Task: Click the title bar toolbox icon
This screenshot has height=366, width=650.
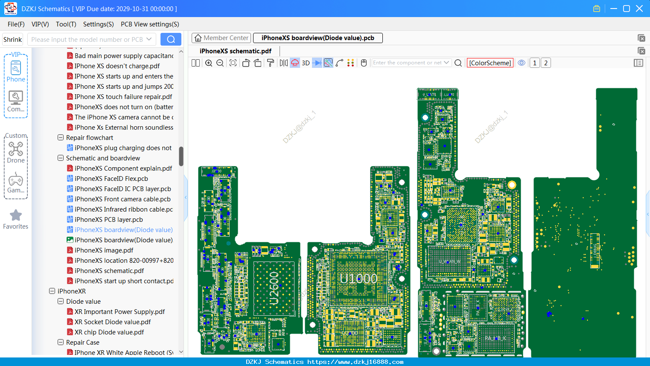Action: 597,9
